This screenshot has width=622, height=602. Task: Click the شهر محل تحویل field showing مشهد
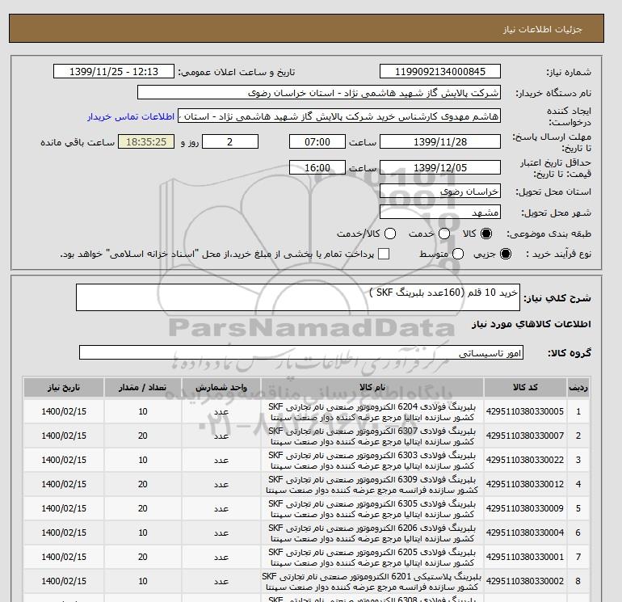pos(439,213)
